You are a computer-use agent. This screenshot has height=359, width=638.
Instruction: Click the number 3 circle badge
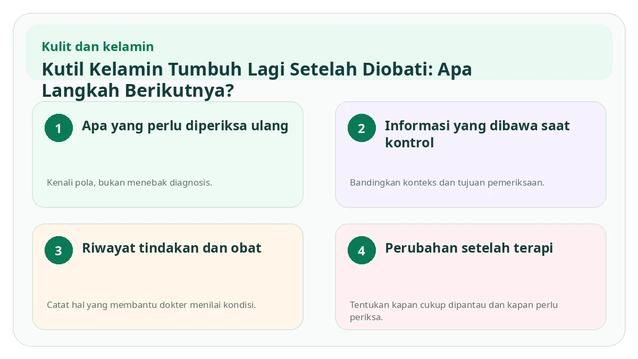(58, 251)
